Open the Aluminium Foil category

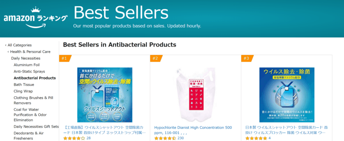pyautogui.click(x=26, y=65)
